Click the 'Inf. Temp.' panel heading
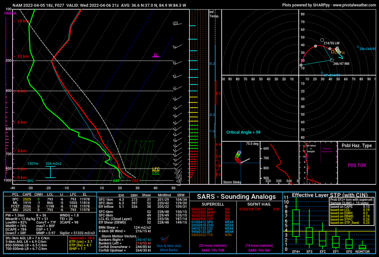Viewport: 379px width, 257px height. (214, 14)
